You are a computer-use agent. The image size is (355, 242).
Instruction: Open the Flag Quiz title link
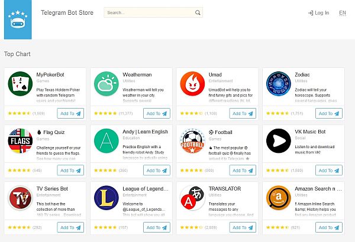[x=51, y=132]
